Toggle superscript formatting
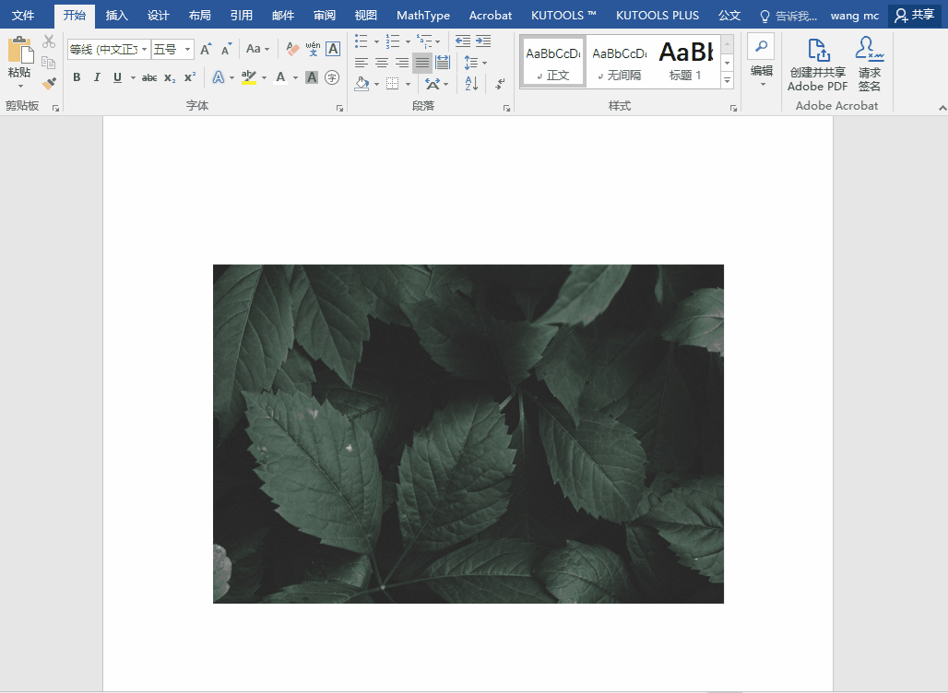The height and width of the screenshot is (693, 948). click(x=190, y=77)
